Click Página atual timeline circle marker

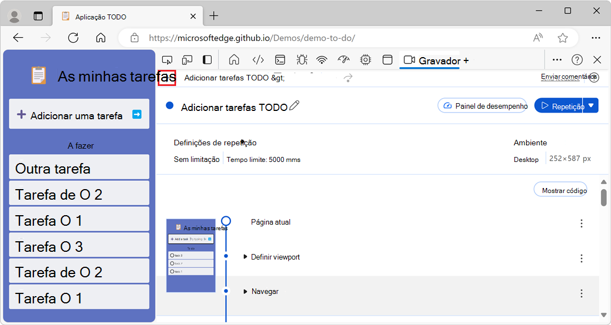click(x=226, y=221)
